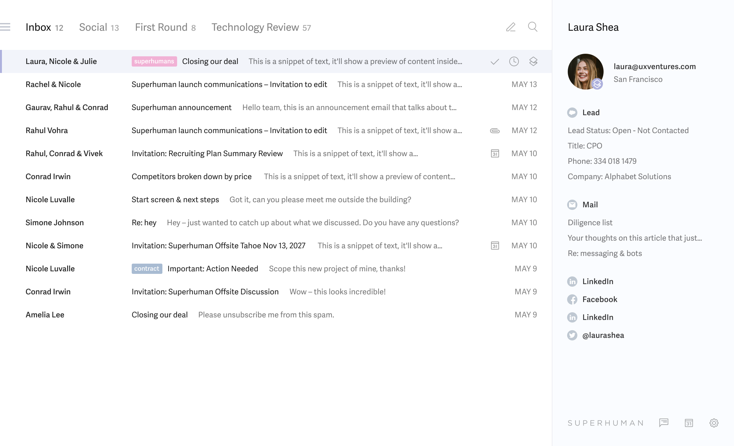Click Laura Shea's profile photo
The width and height of the screenshot is (734, 446).
pos(585,72)
